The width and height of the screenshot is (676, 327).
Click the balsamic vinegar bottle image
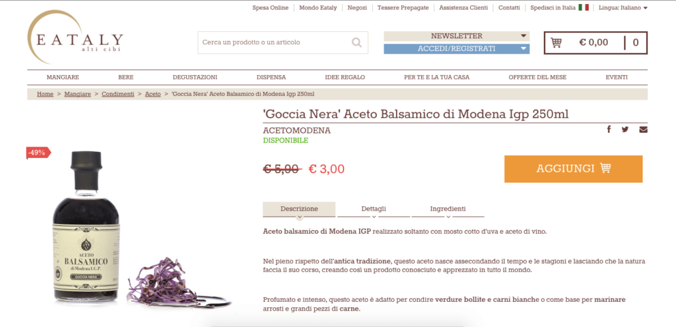coord(86,227)
